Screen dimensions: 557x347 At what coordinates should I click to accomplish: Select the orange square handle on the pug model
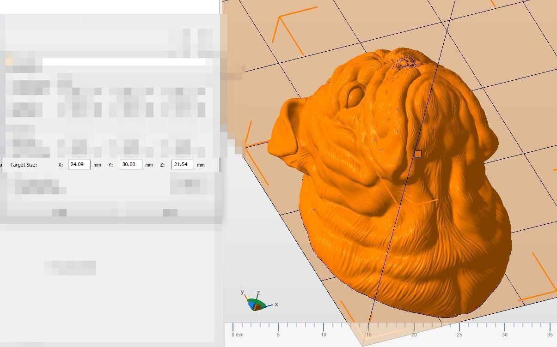click(x=418, y=154)
